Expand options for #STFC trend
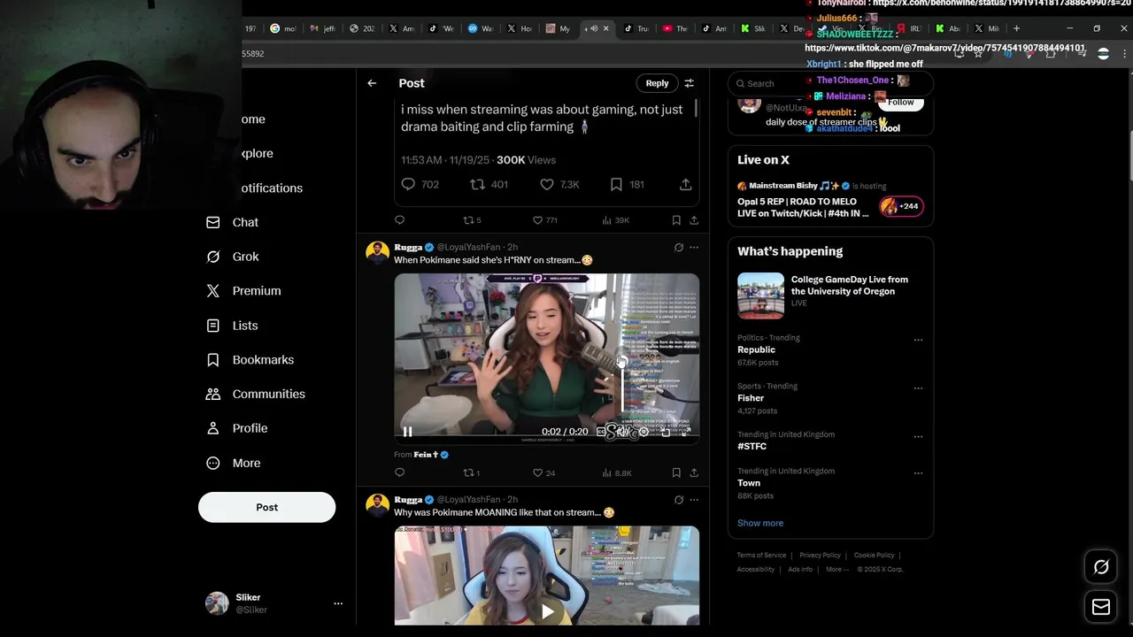 [x=918, y=436]
